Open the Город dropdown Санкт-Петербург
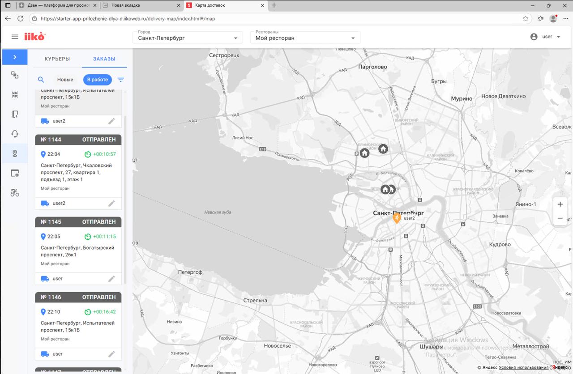The height and width of the screenshot is (374, 573). click(x=188, y=38)
